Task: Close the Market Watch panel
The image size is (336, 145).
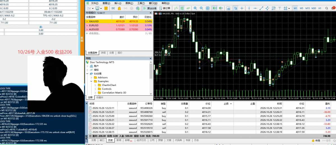Action: [x=151, y=13]
